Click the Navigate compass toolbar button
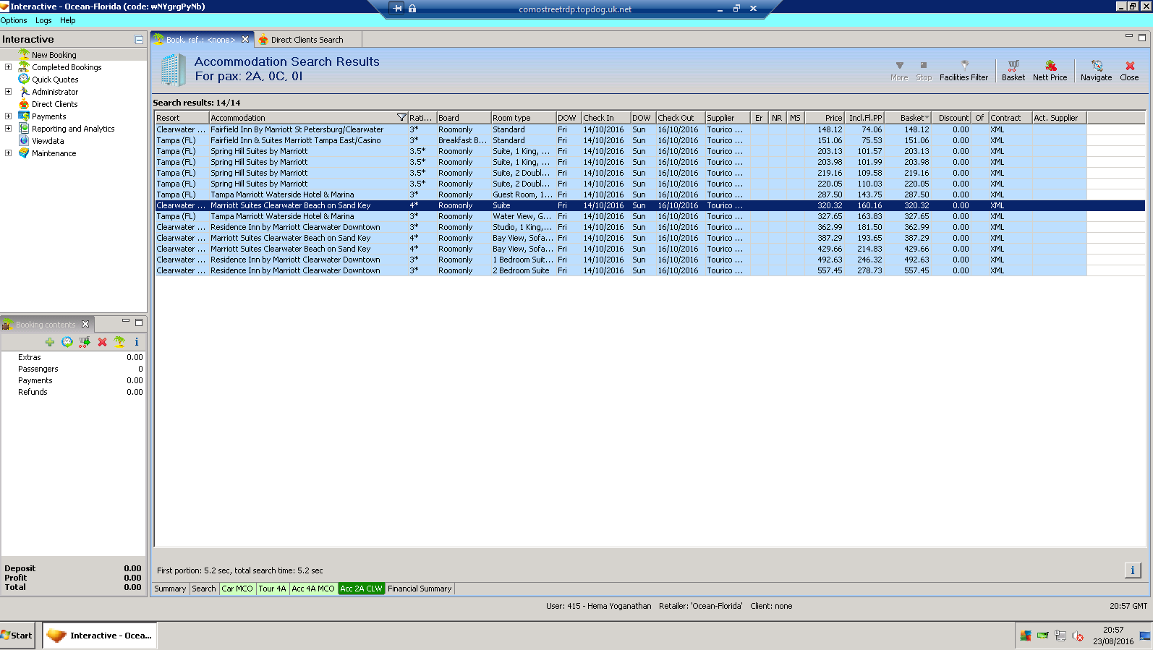The image size is (1153, 650). 1096,70
